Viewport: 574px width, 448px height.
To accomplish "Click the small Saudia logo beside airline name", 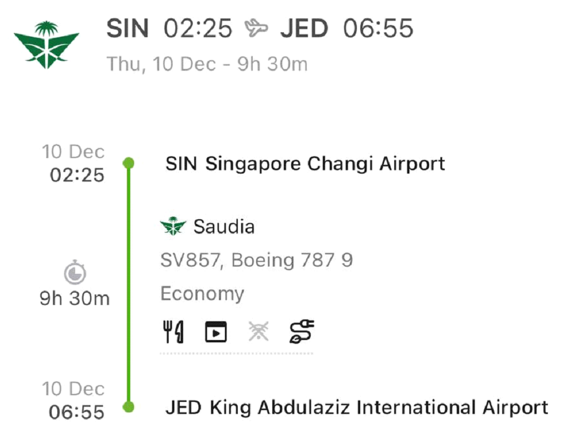I will [x=173, y=226].
